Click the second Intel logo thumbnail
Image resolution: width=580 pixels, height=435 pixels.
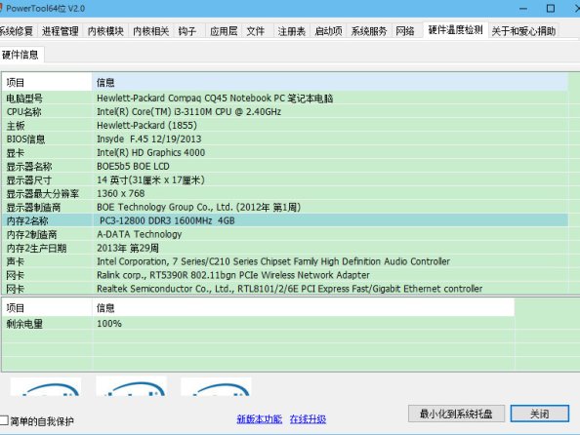click(x=131, y=386)
